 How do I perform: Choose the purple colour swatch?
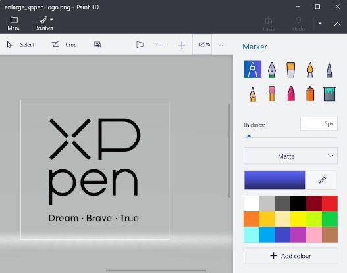pyautogui.click(x=298, y=235)
